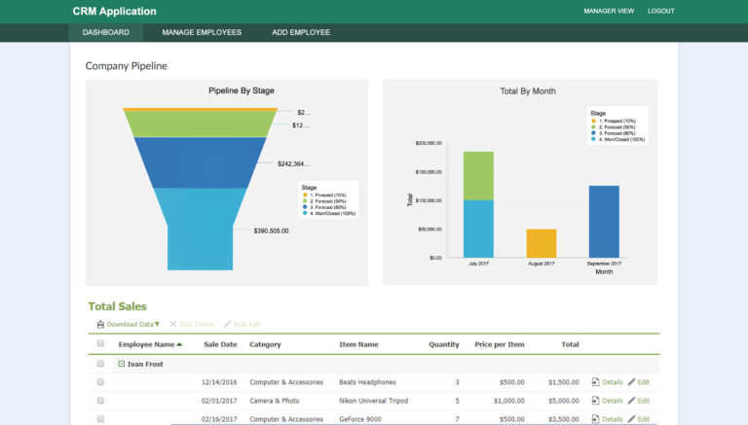This screenshot has width=748, height=425.
Task: Check the Ivan Frost group checkbox
Action: tap(100, 364)
